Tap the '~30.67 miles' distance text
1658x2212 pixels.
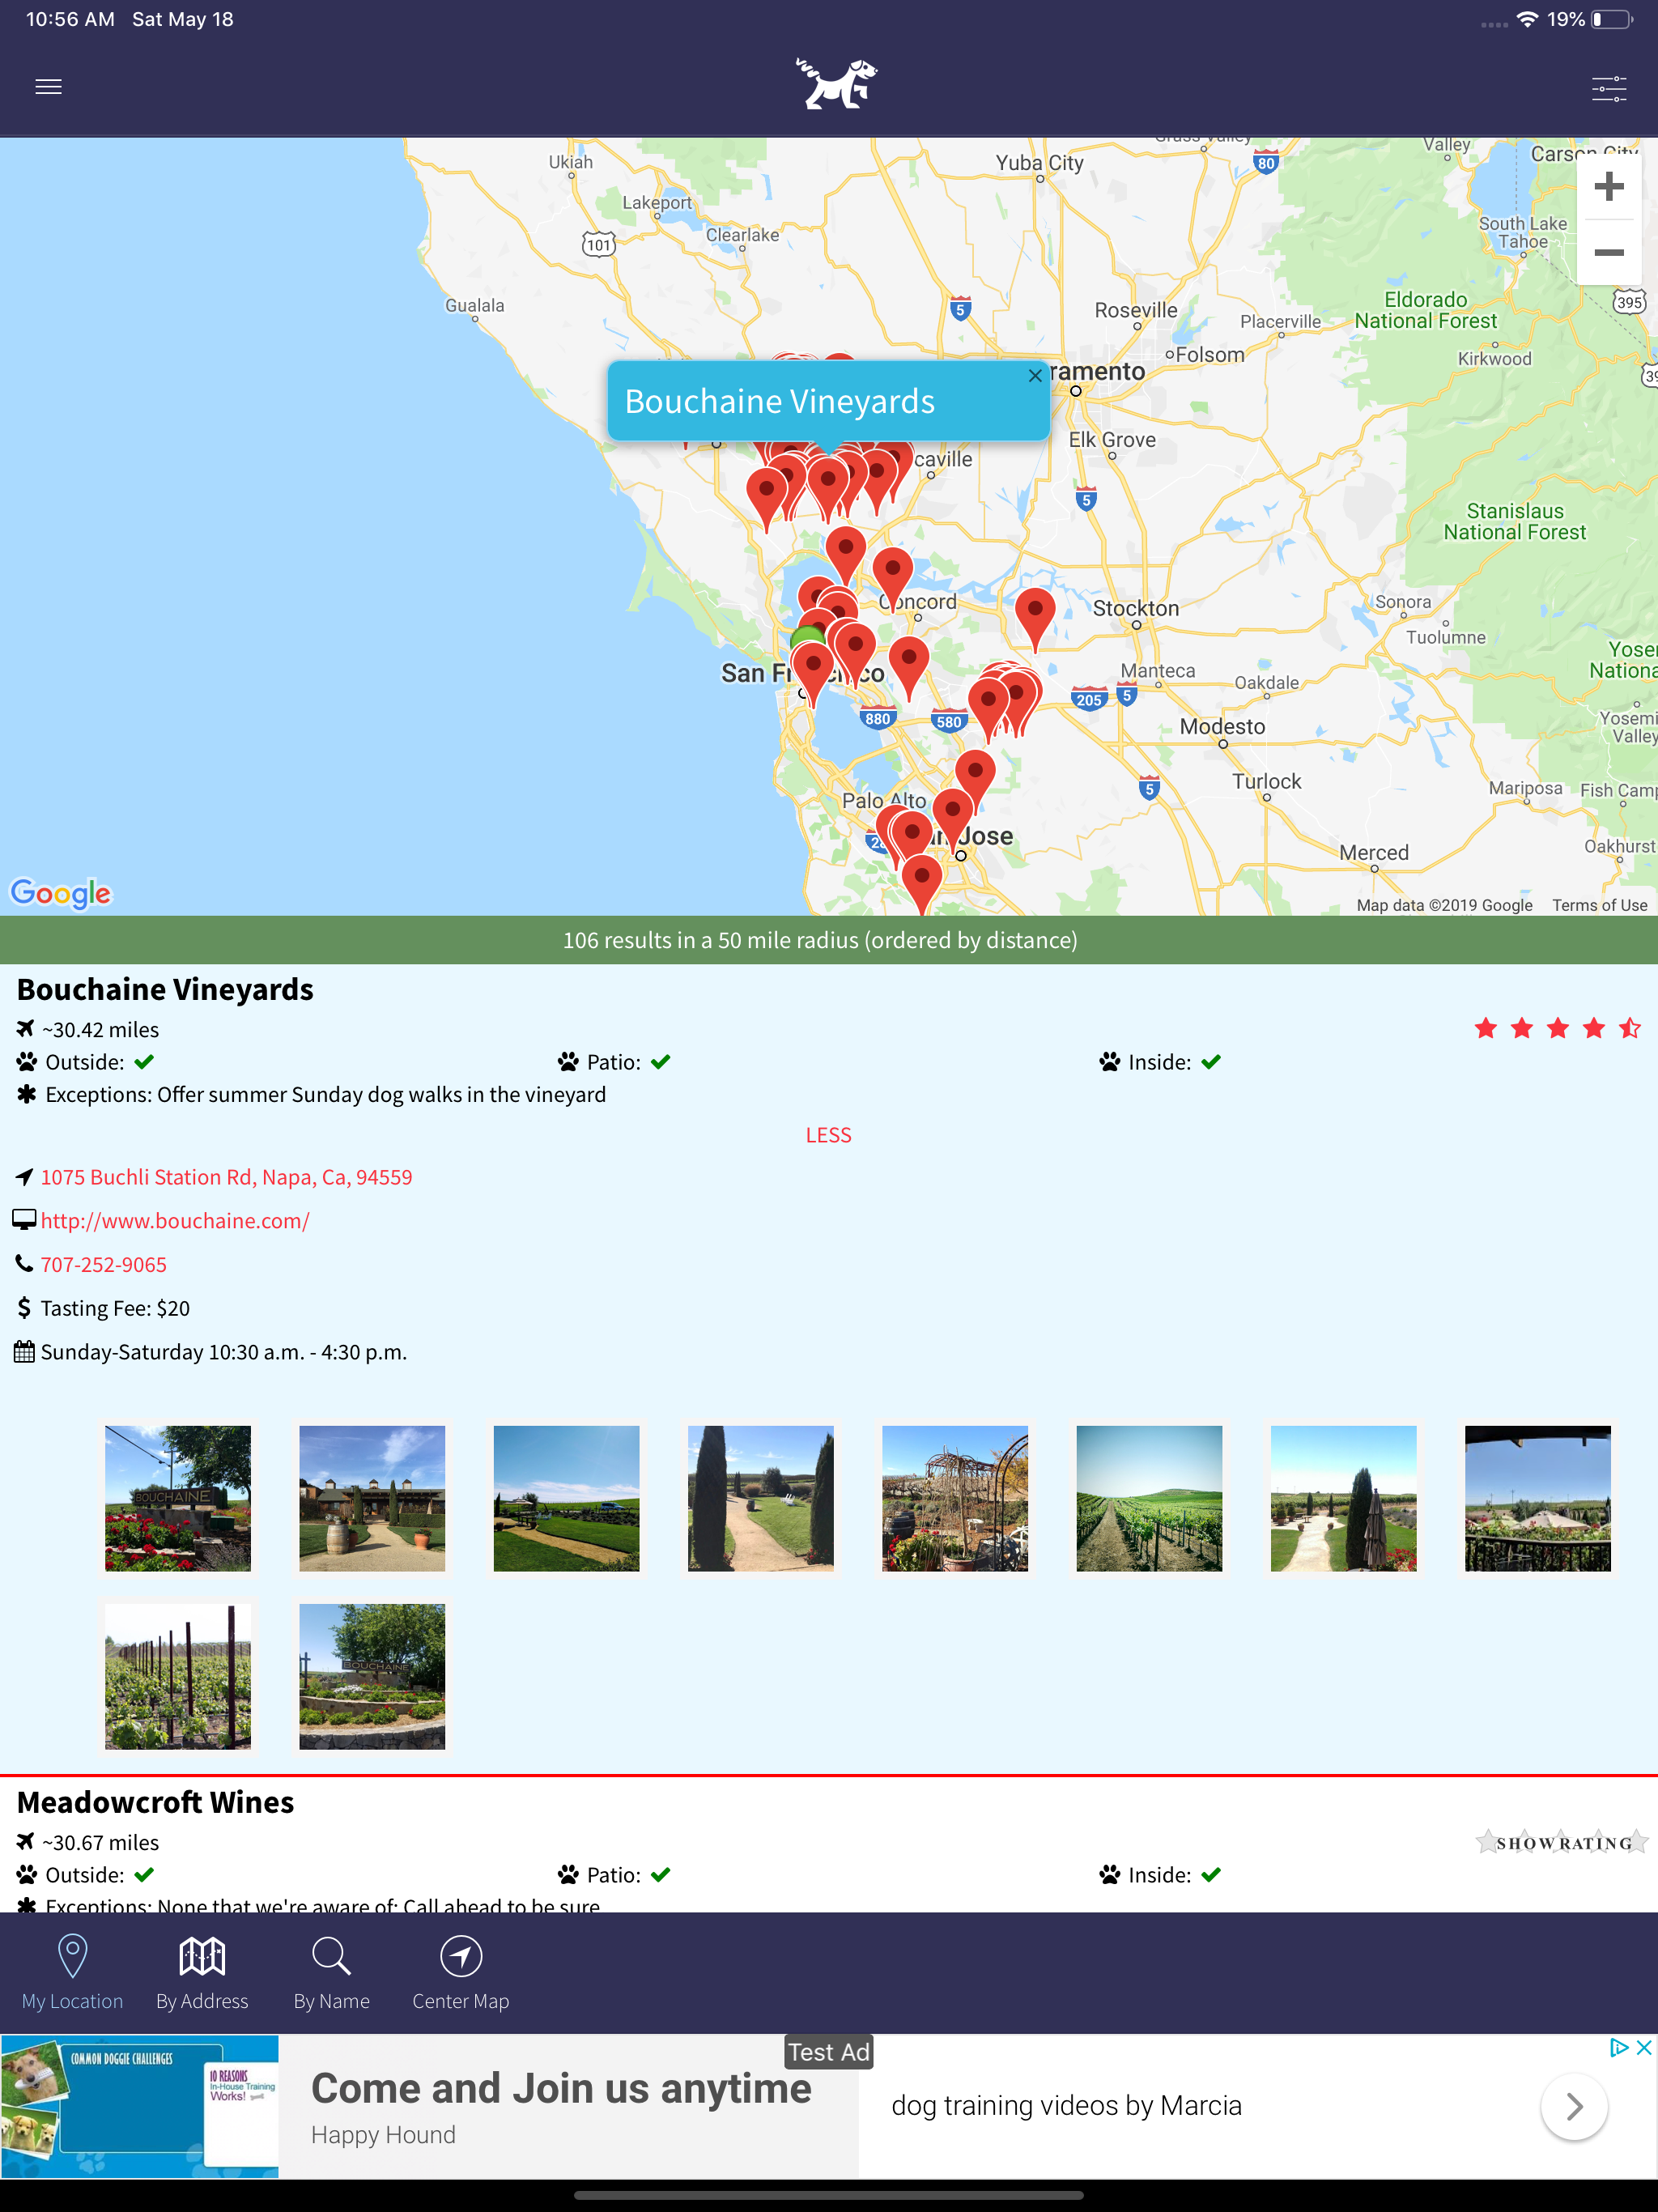point(101,1842)
